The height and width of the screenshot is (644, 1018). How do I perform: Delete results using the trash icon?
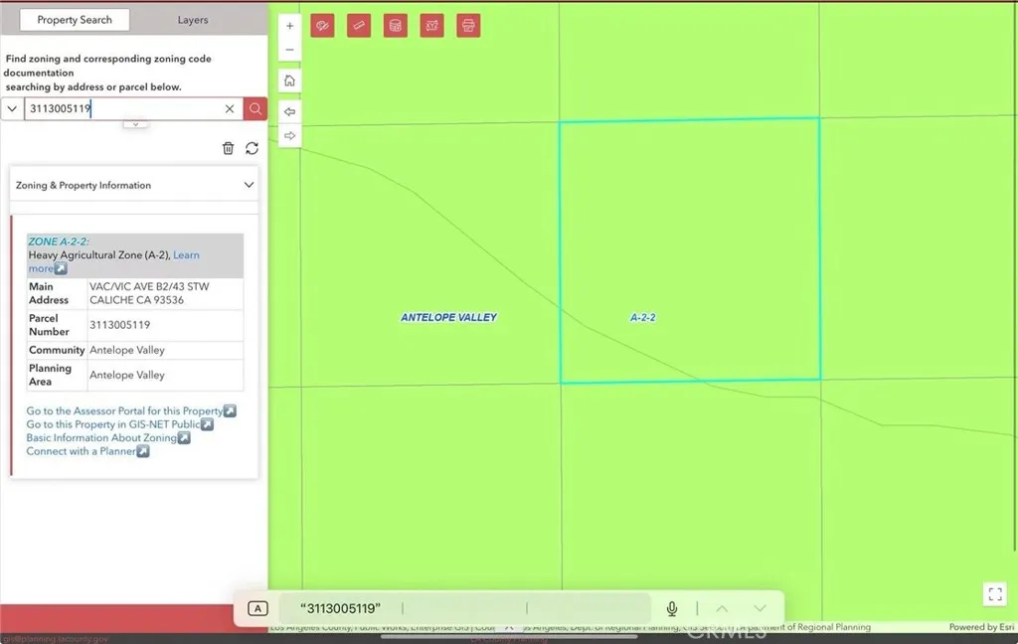(x=228, y=148)
